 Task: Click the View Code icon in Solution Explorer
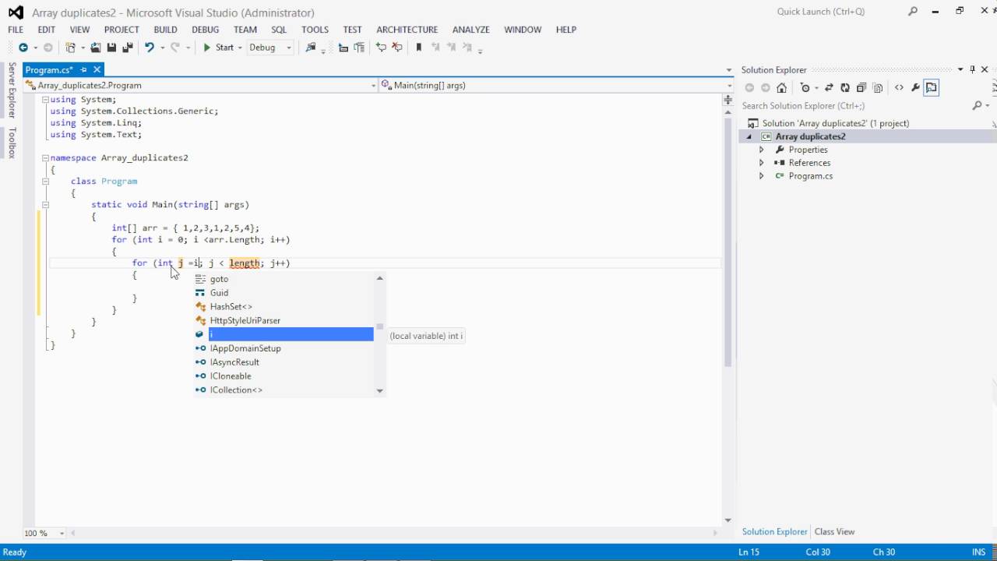pos(899,88)
